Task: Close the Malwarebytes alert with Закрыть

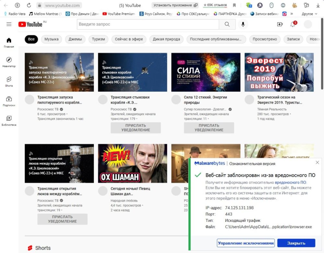Action: (x=296, y=243)
